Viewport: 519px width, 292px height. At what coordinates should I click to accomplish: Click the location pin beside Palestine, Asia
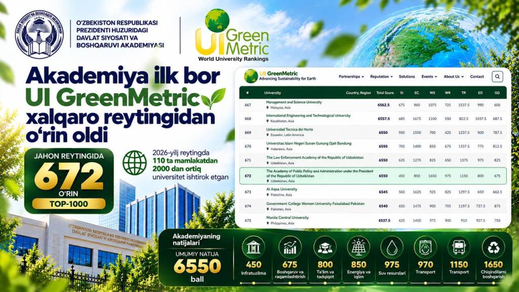click(x=268, y=195)
